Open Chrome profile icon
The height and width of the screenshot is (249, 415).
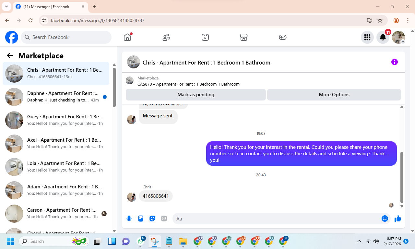(x=396, y=20)
